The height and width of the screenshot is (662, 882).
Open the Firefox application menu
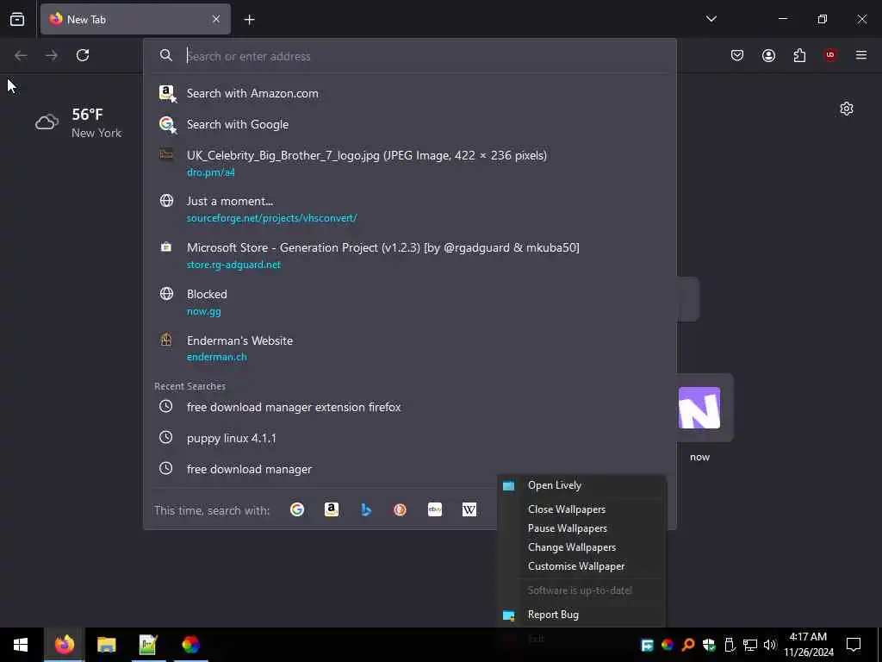point(861,55)
